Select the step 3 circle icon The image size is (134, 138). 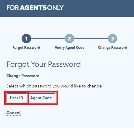(x=112, y=38)
